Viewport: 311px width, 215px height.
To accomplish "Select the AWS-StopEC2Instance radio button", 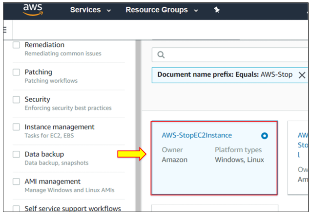I will [265, 136].
